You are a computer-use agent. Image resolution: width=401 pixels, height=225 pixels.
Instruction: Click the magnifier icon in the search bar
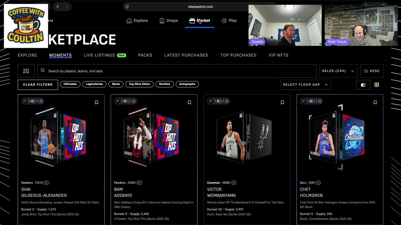pos(43,71)
